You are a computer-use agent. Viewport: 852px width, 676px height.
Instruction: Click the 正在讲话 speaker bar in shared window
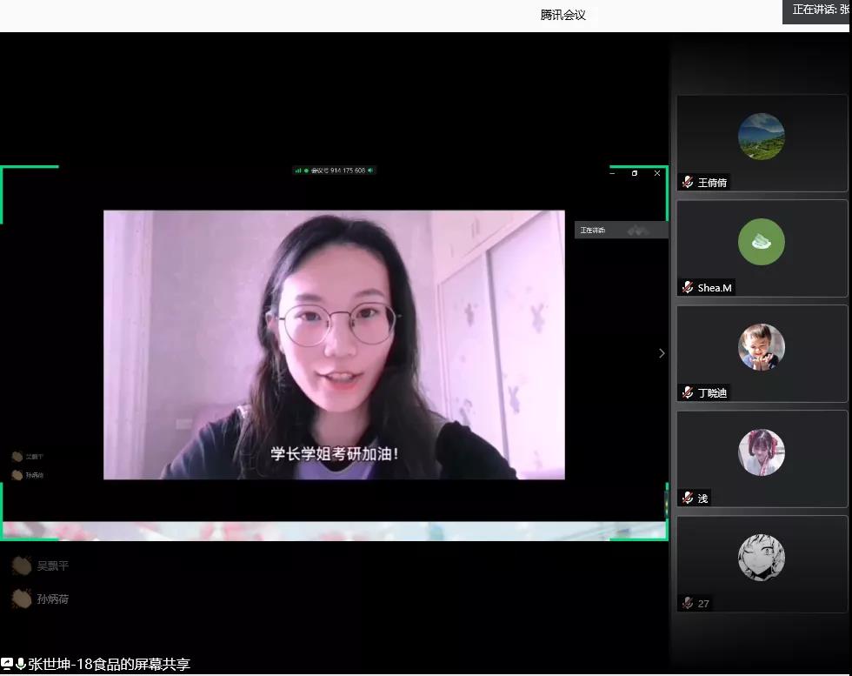621,231
